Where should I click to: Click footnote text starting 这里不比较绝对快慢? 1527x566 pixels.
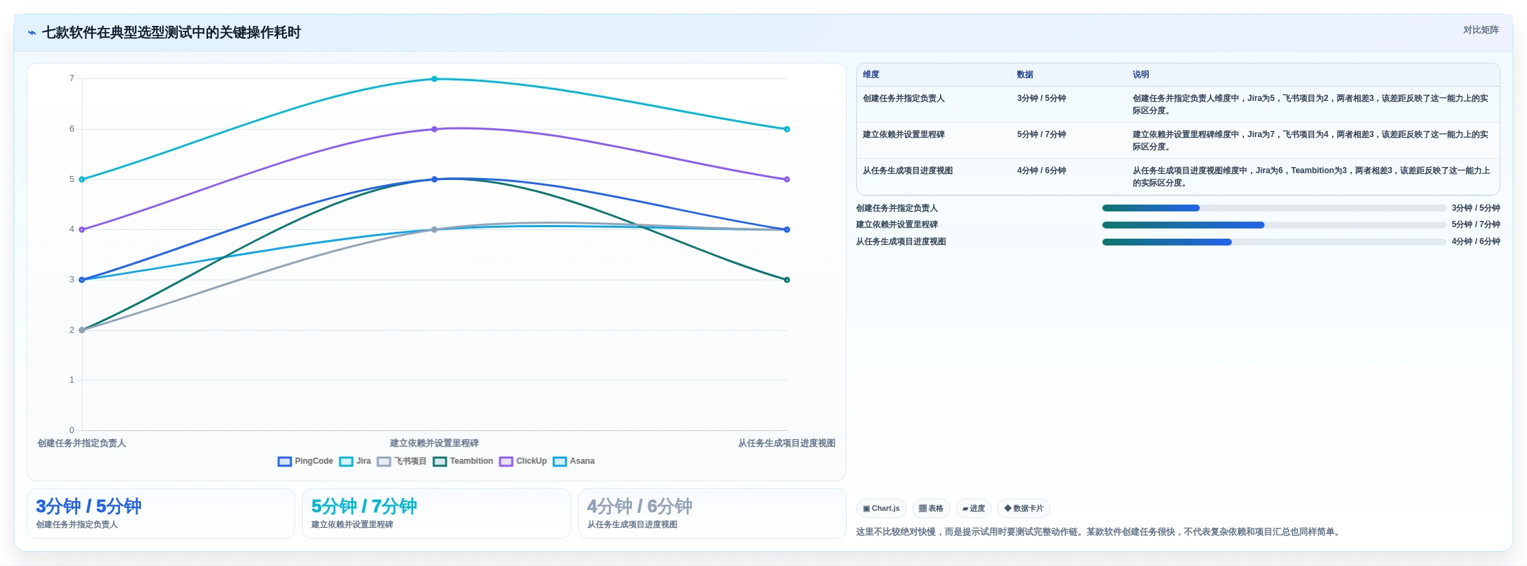[1099, 532]
